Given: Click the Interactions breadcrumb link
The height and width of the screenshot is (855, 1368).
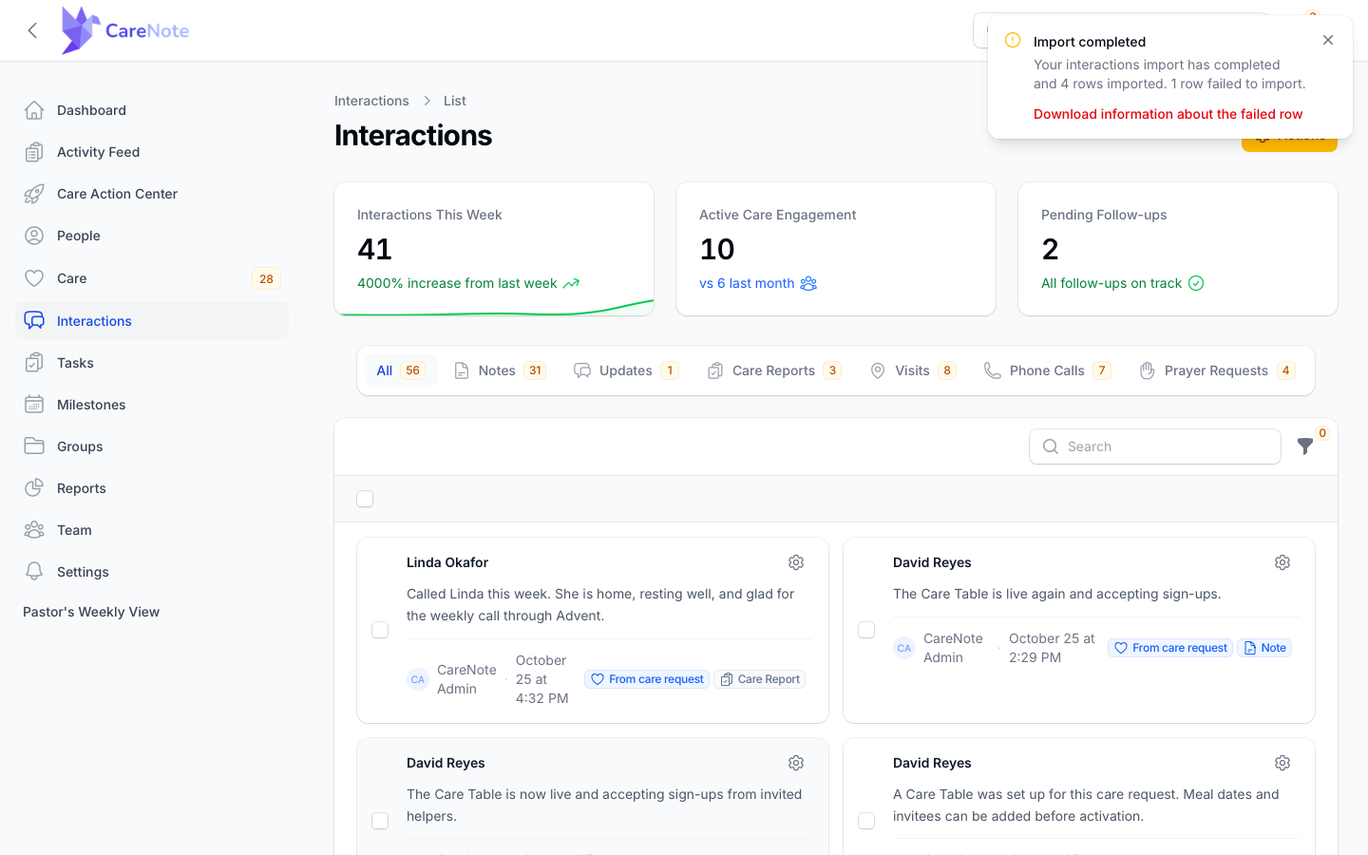Looking at the screenshot, I should click(371, 101).
